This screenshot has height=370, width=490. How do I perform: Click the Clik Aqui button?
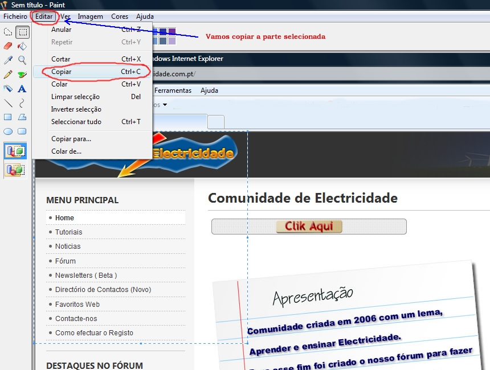coord(309,226)
